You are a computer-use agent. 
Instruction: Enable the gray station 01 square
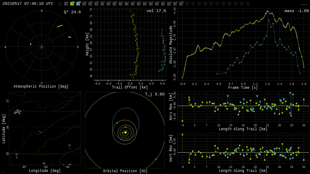(66, 4)
